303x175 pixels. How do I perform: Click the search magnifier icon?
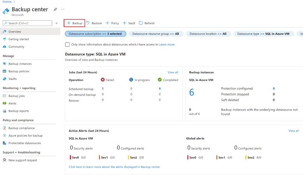5,23
